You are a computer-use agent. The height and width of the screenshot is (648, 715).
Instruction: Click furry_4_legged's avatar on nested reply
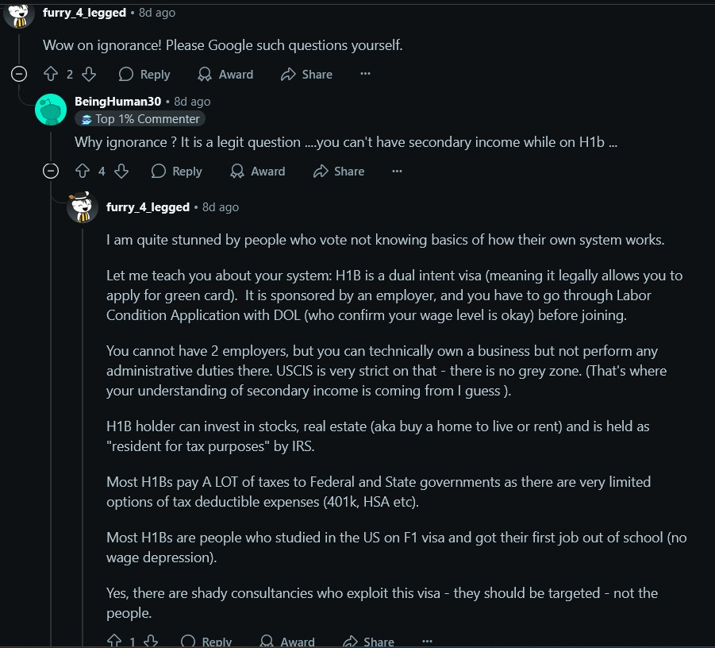click(x=83, y=207)
